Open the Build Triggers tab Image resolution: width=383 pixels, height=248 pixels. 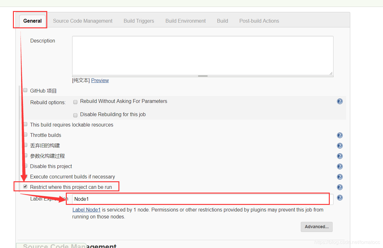139,21
